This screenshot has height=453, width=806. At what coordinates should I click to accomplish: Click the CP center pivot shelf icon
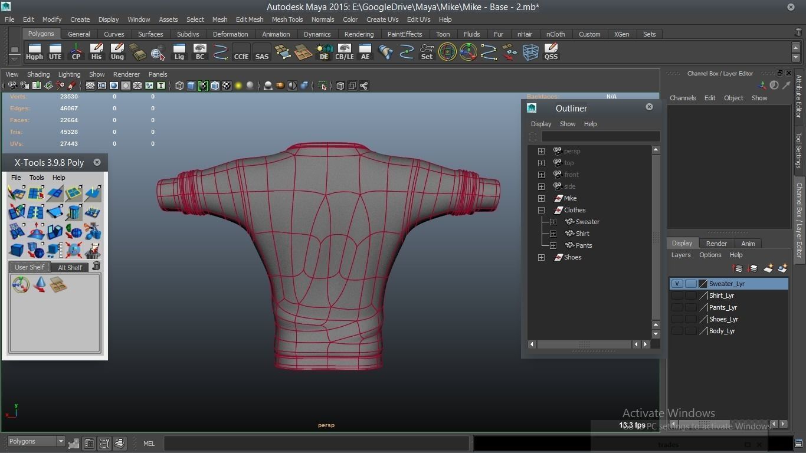(76, 52)
